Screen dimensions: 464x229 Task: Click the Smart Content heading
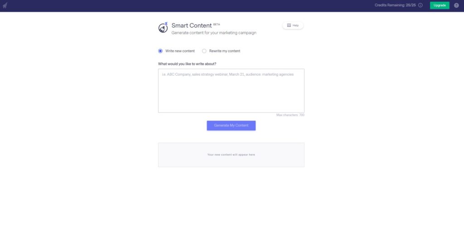(192, 25)
